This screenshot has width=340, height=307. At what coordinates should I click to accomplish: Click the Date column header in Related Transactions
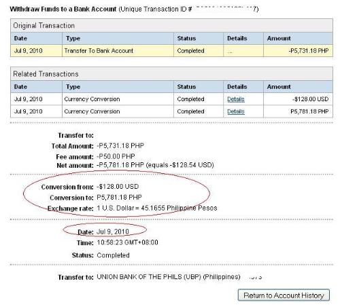[x=36, y=87]
